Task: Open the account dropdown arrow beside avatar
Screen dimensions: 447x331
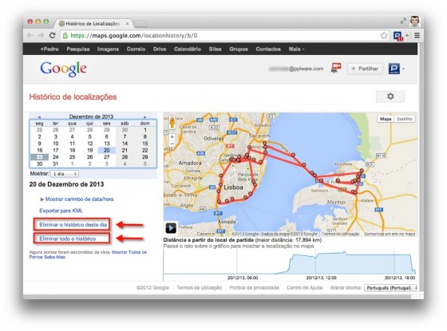Action: [x=403, y=69]
